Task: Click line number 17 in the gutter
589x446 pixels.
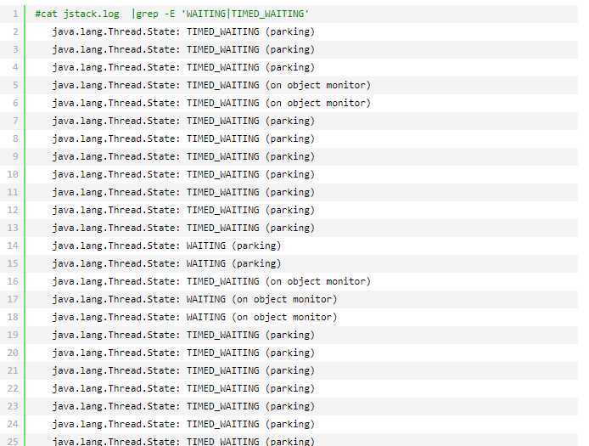Action: point(13,299)
